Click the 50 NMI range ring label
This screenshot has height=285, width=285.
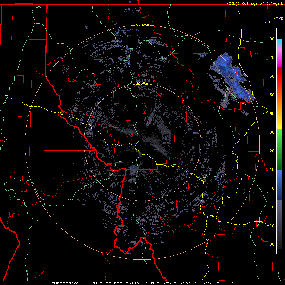(142, 84)
